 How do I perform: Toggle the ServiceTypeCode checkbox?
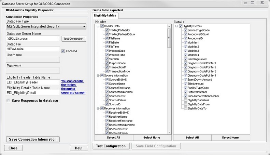pyautogui.click(x=185, y=30)
